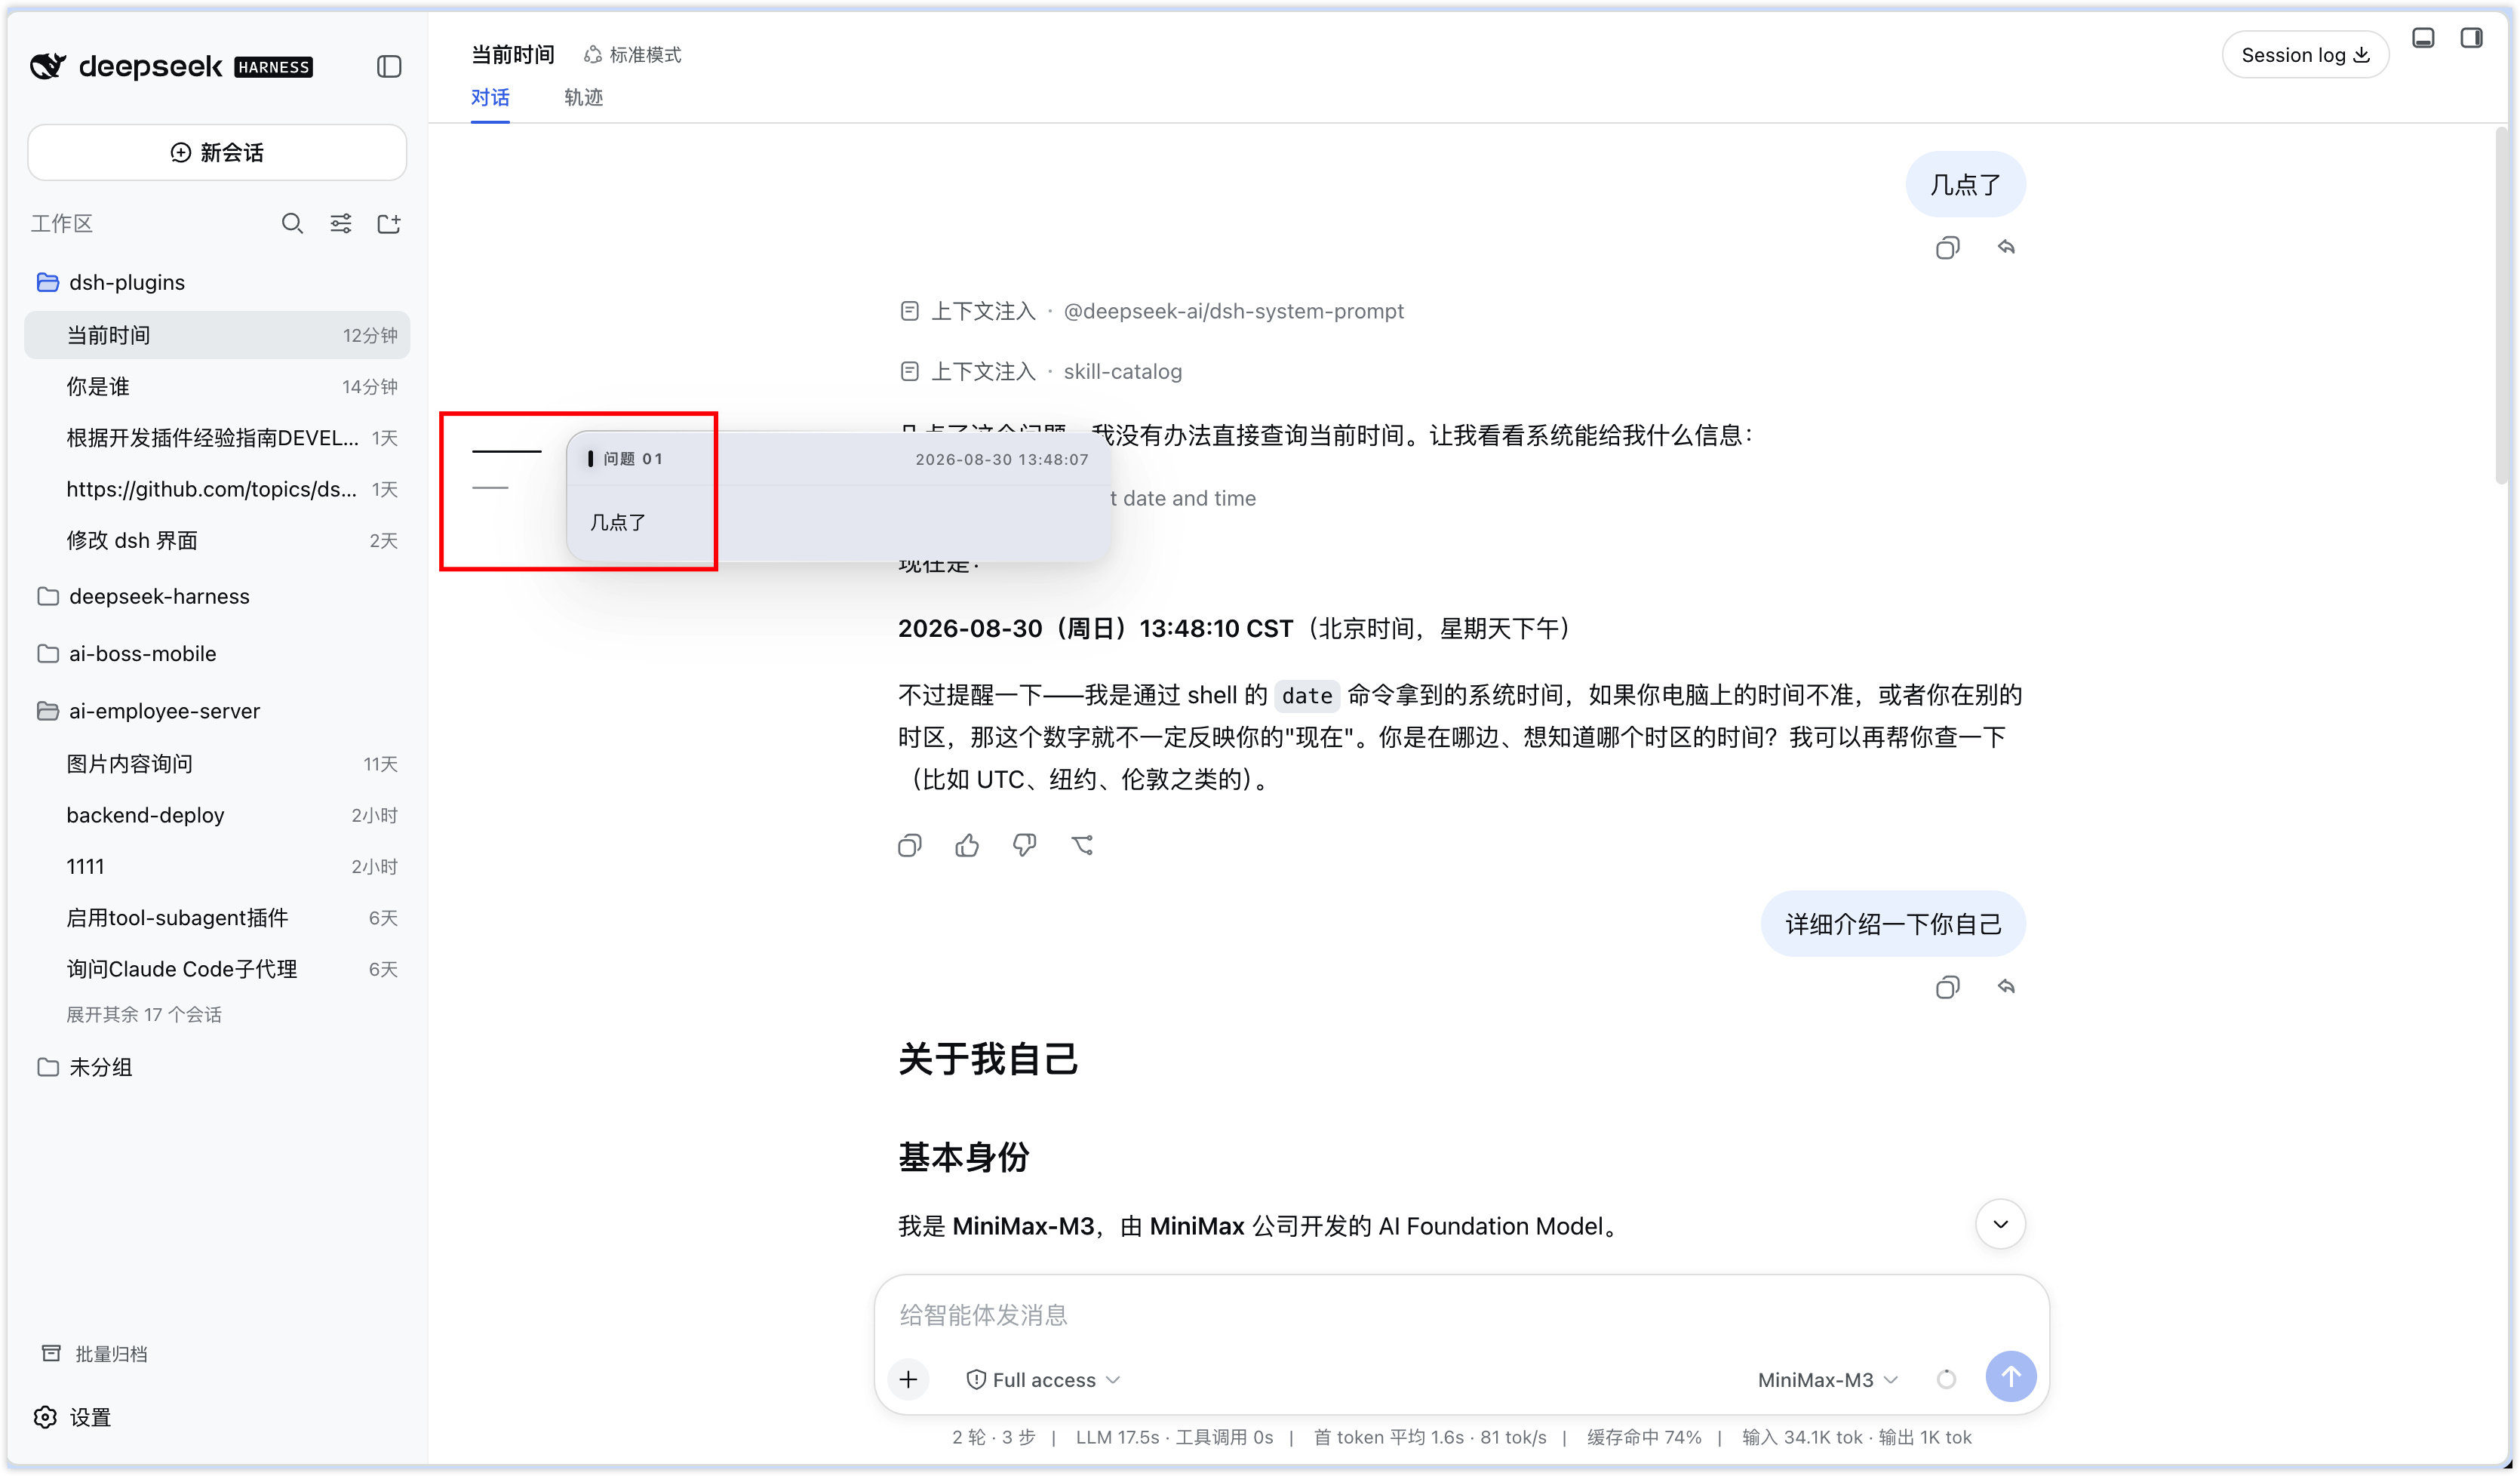Click the chat vertical scrollbar
Viewport: 2520px width, 1476px height.
point(2502,306)
